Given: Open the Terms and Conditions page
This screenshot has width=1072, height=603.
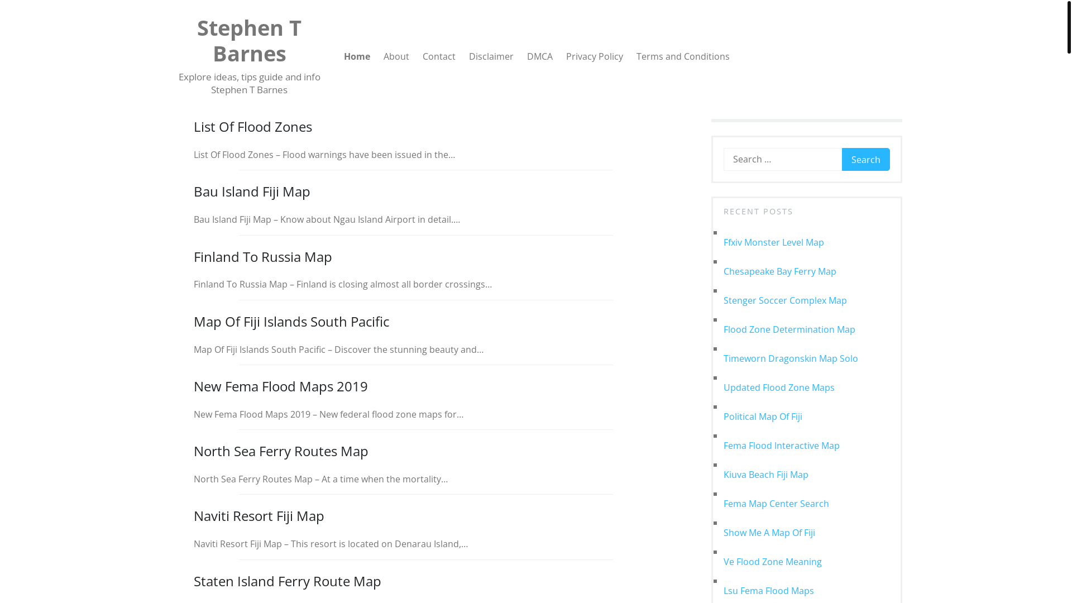Looking at the screenshot, I should pos(682,56).
